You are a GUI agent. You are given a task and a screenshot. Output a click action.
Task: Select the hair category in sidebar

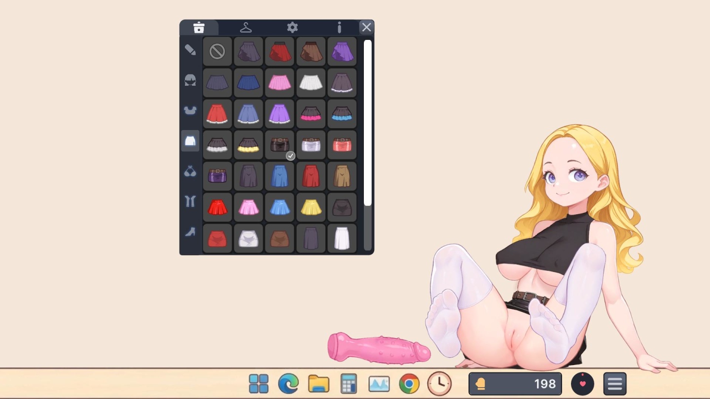click(x=190, y=80)
